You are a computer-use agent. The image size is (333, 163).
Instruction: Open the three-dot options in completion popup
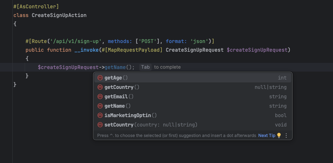pyautogui.click(x=286, y=136)
